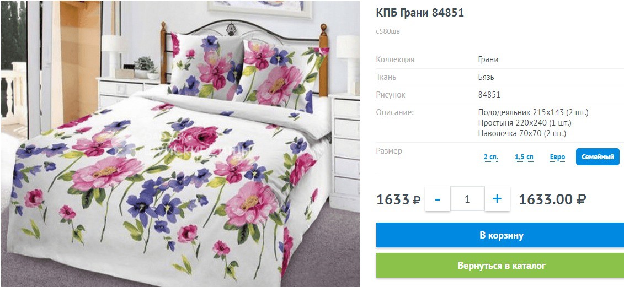Add the item with В корзину

[500, 235]
